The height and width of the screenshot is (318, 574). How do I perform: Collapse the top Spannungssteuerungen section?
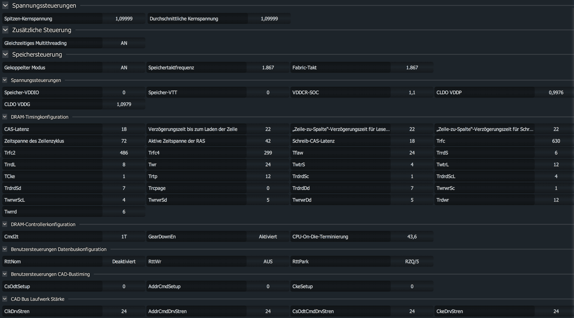coord(5,5)
